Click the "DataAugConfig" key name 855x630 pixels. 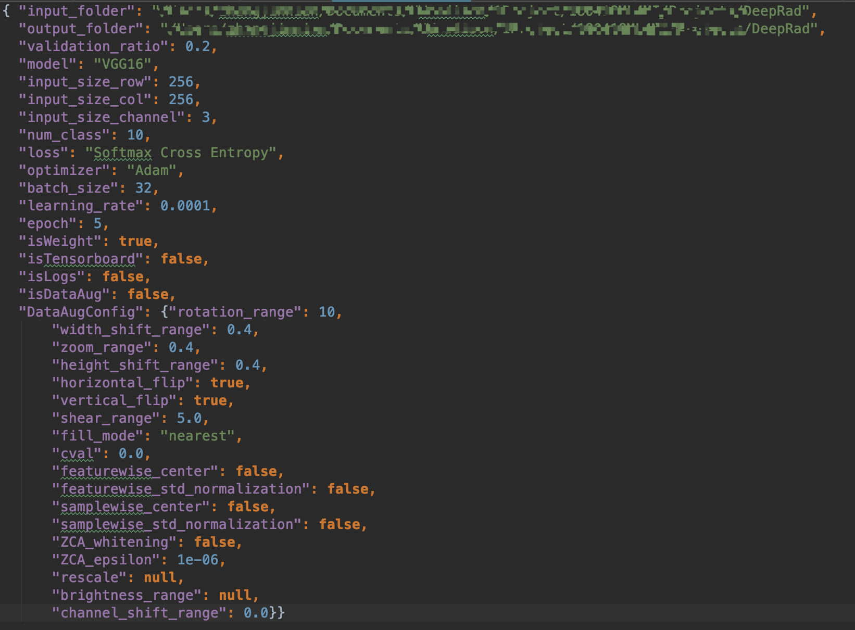click(x=81, y=312)
